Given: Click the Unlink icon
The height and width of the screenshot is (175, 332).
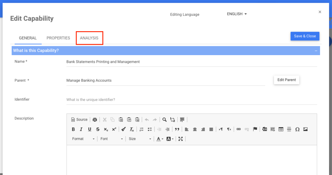Looking at the screenshot, I should (x=247, y=129).
